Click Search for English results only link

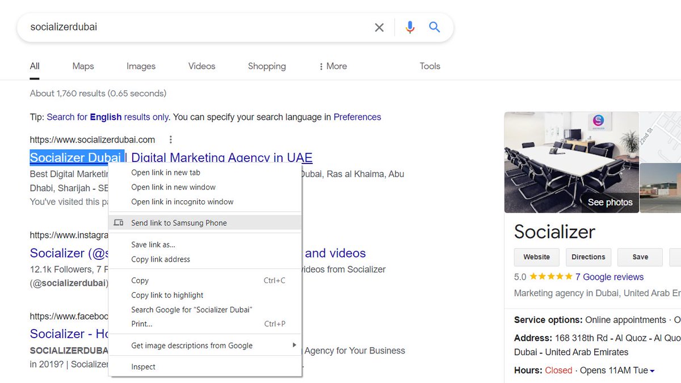[x=108, y=117]
